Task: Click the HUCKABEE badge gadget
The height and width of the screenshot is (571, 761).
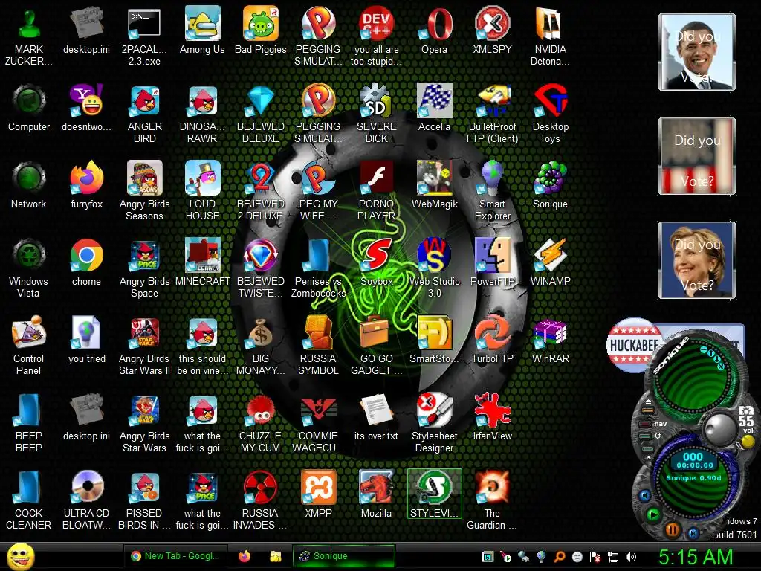Action: pos(633,345)
